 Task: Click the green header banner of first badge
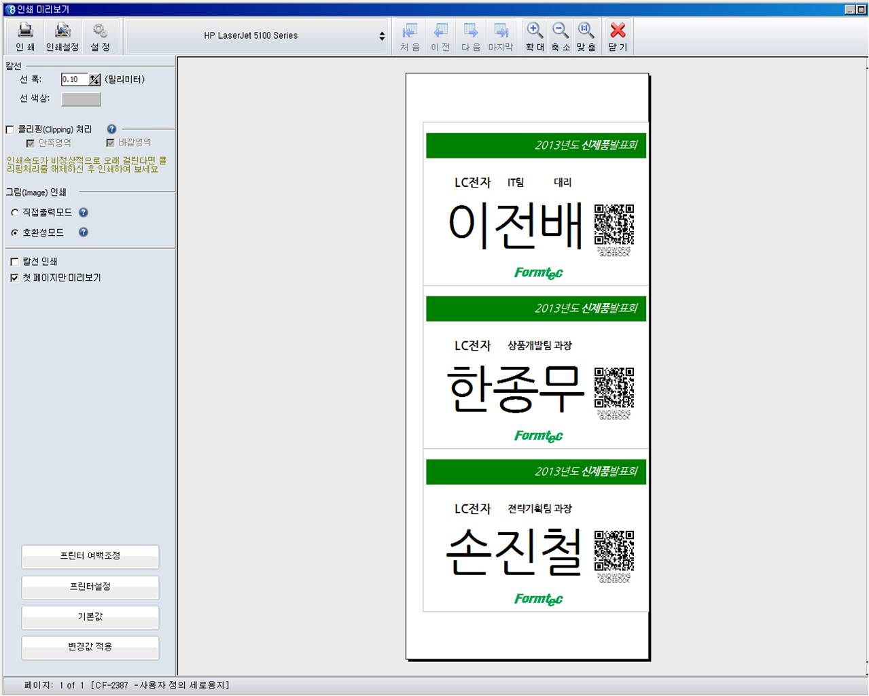click(x=536, y=145)
